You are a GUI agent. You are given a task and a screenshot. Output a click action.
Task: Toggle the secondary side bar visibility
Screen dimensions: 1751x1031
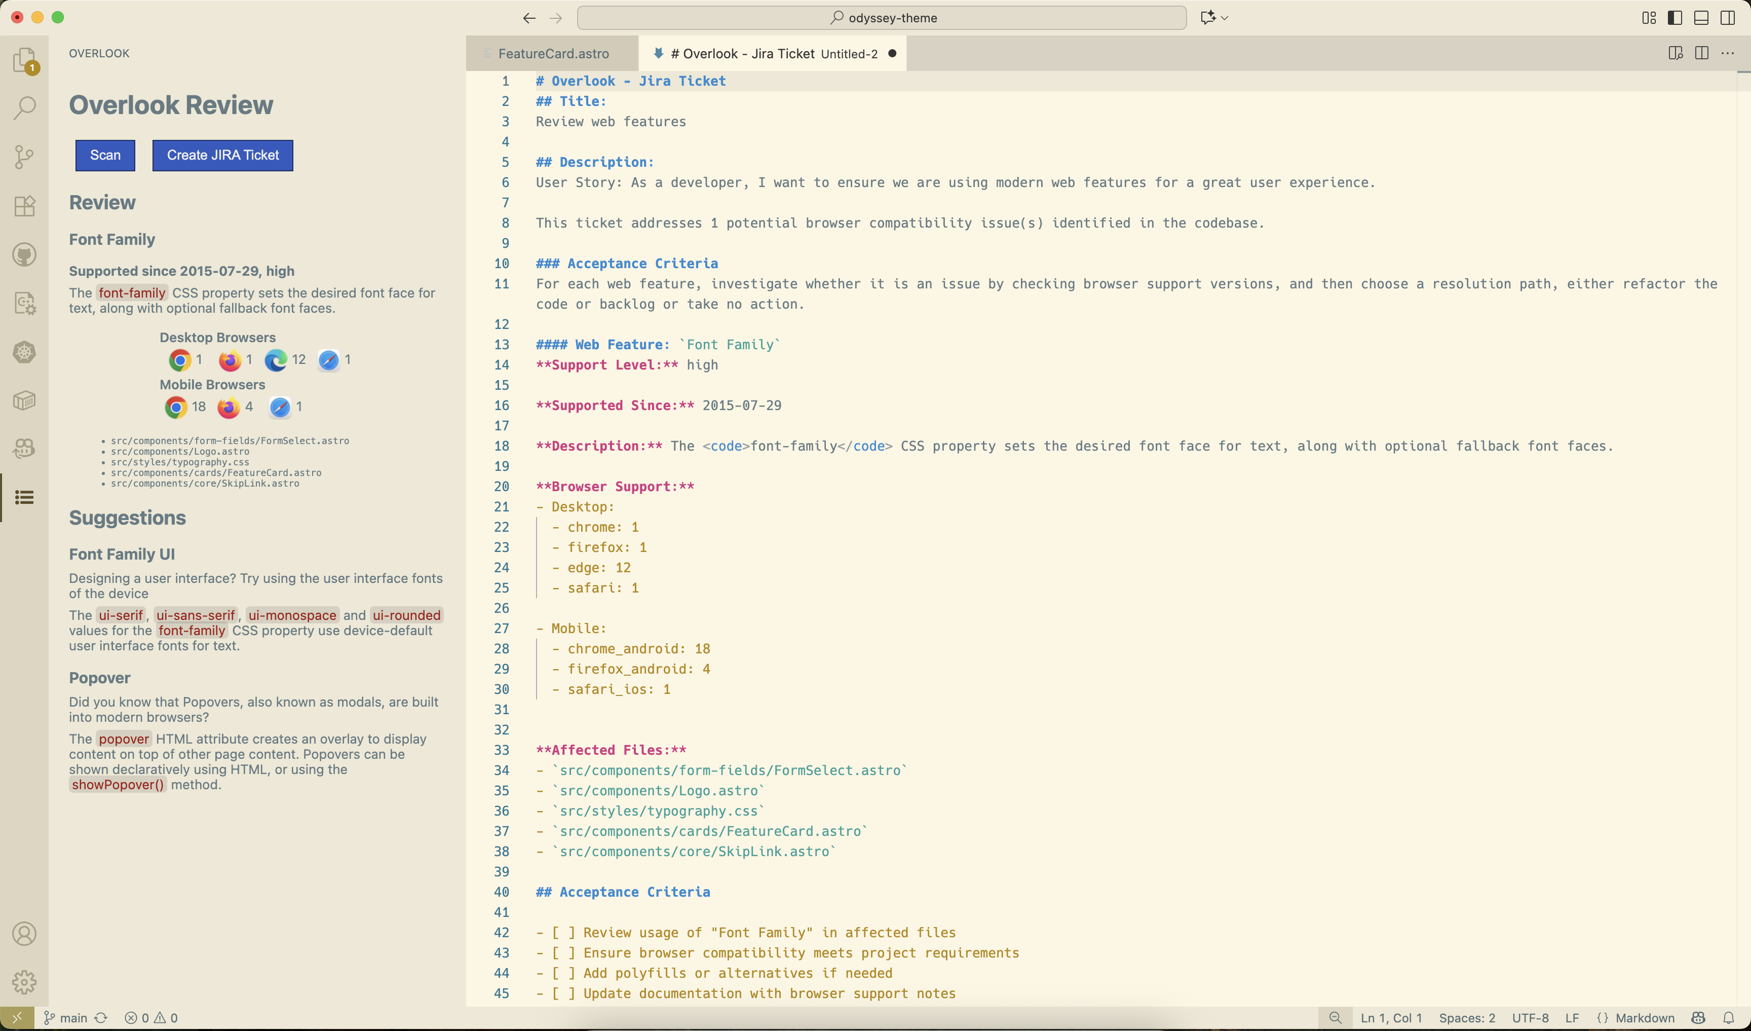(x=1727, y=18)
